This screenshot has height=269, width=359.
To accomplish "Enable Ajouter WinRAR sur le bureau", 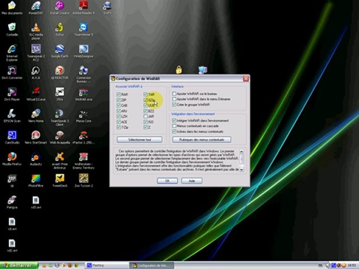I will pyautogui.click(x=174, y=93).
